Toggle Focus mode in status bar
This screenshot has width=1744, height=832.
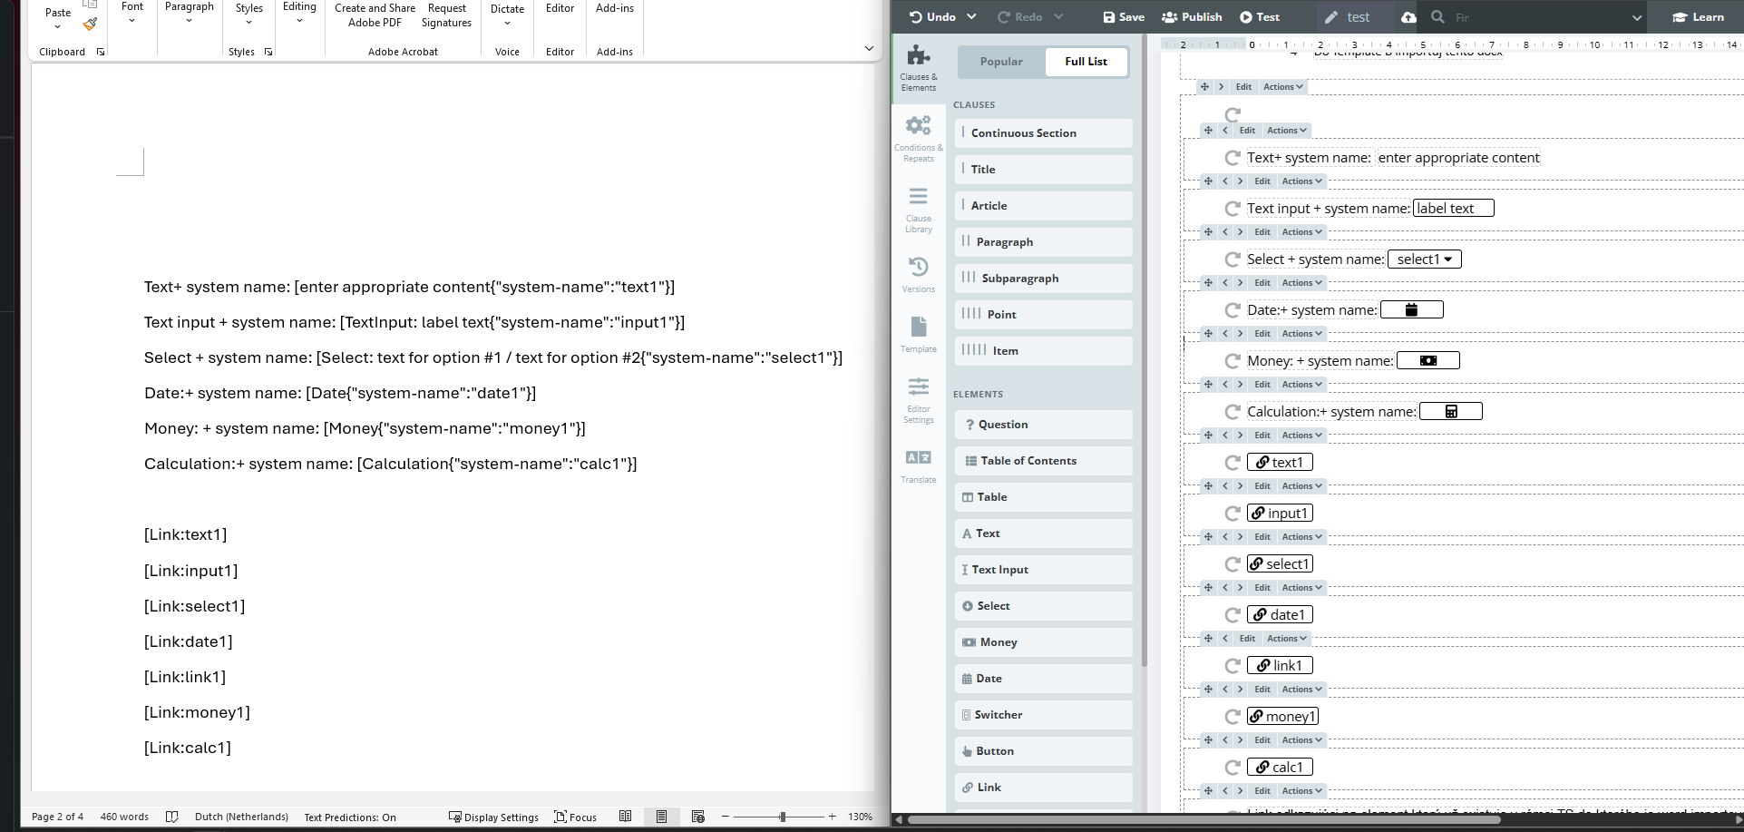(575, 817)
